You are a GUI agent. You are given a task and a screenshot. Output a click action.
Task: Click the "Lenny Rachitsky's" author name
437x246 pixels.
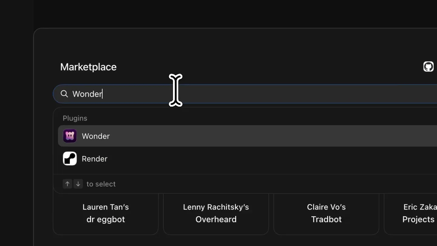click(216, 207)
